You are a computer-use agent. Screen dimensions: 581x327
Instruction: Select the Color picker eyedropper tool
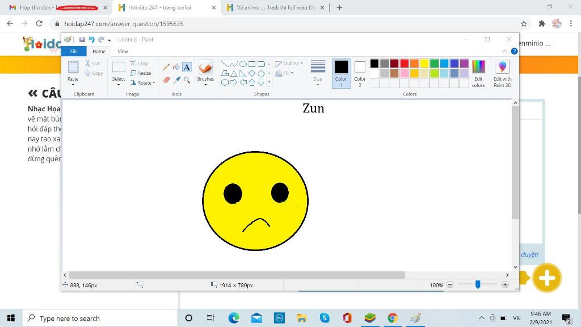177,79
